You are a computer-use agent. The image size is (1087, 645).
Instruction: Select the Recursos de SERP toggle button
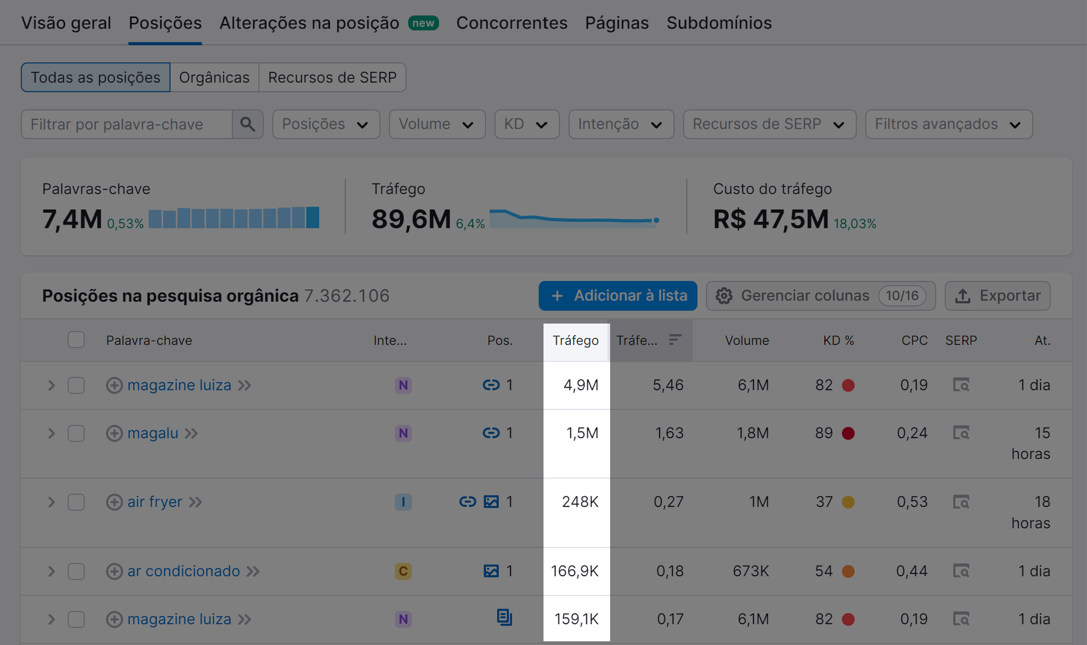332,78
